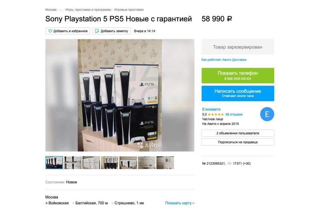Click the eye views counter icon
The image size is (322, 209).
[x=229, y=163]
